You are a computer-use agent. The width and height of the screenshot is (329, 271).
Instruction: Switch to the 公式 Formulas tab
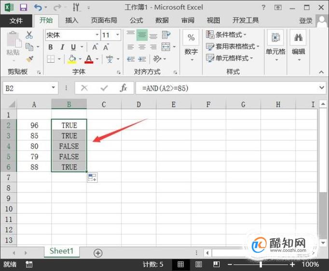(x=136, y=21)
